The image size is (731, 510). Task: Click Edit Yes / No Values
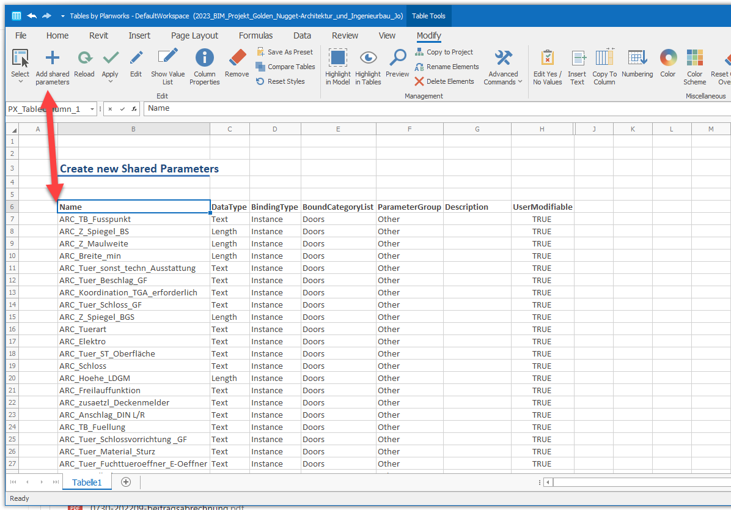547,59
